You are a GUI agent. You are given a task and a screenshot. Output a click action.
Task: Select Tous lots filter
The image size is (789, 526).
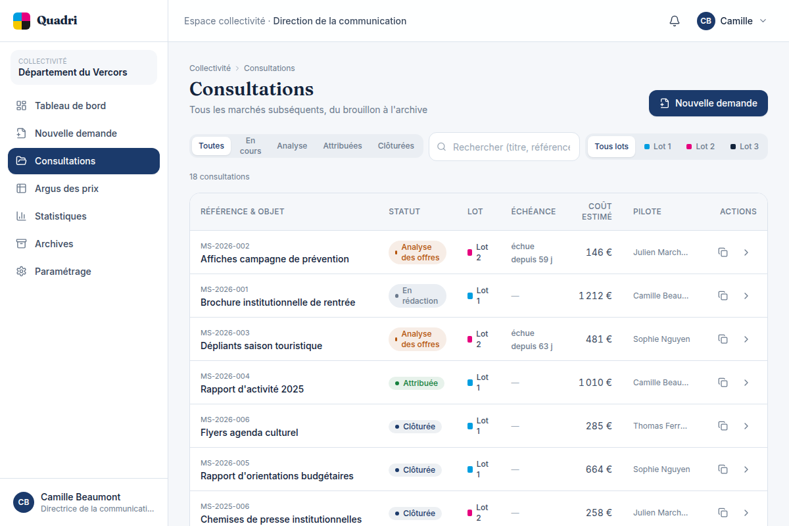pos(611,147)
